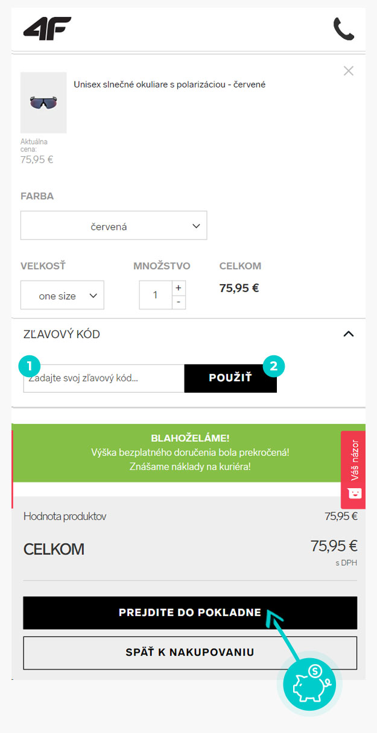Decrease quantity with the minus button
Screen dimensions: 377x733
179,302
